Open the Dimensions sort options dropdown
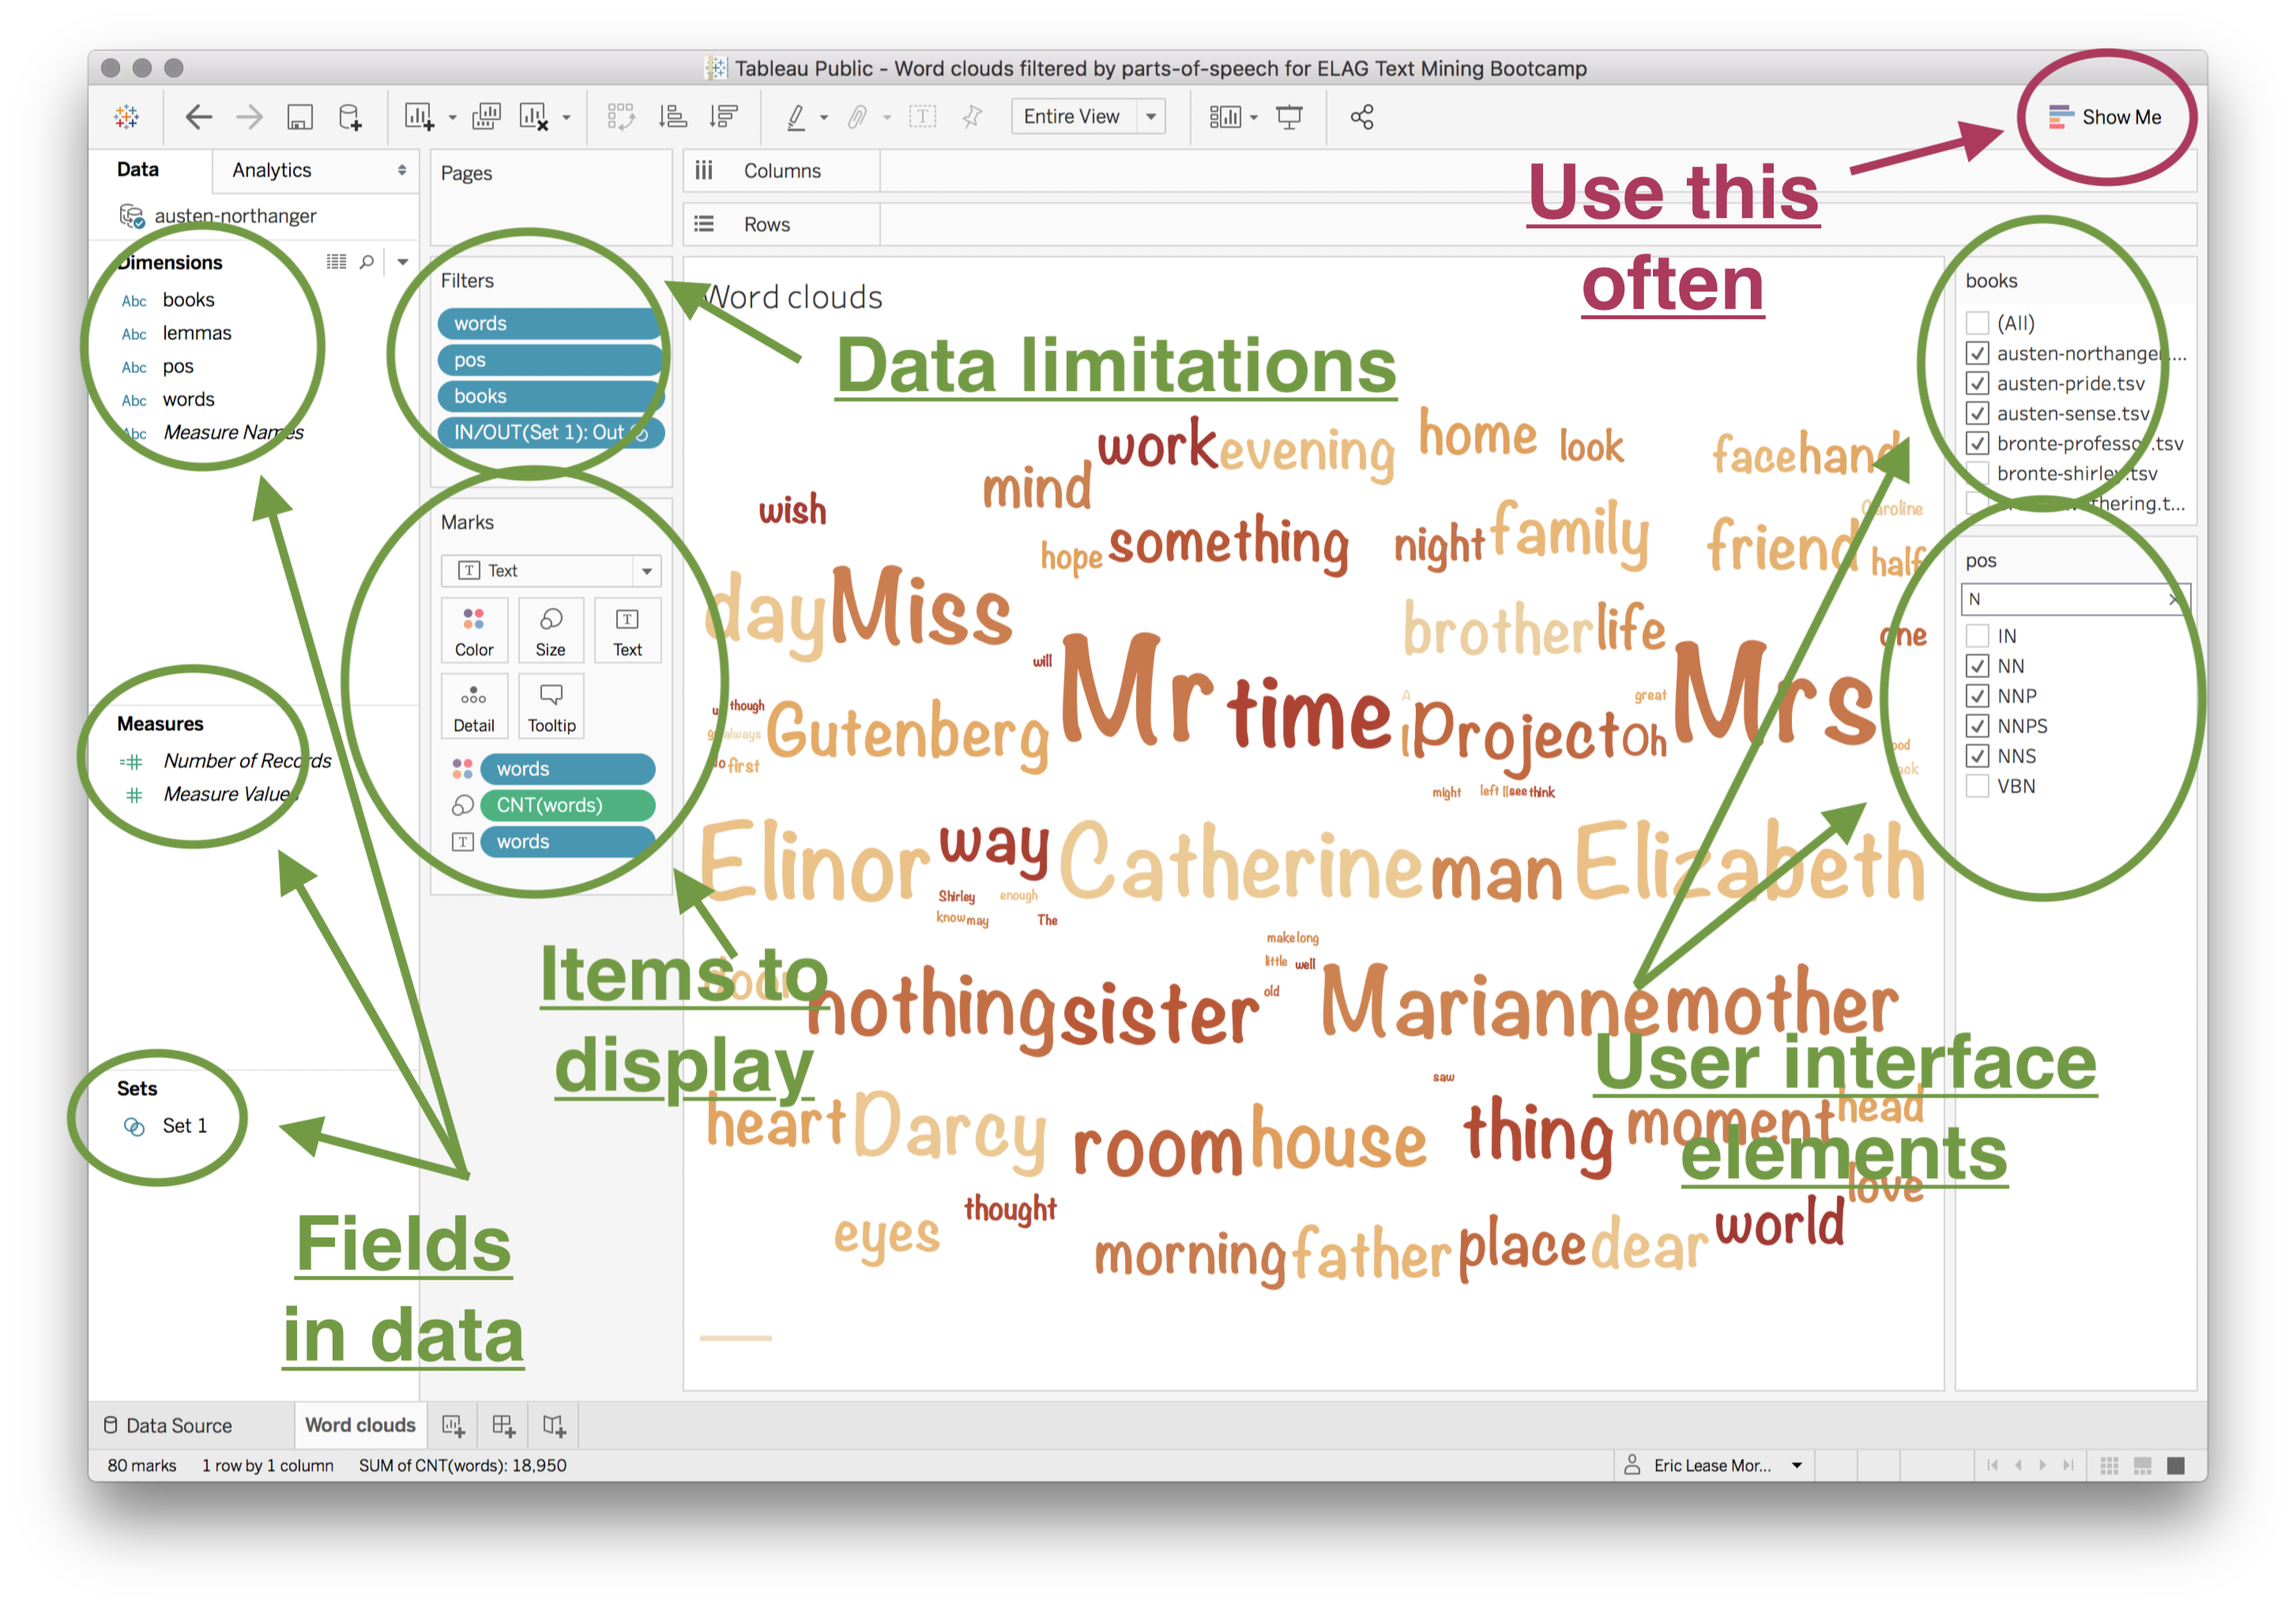 point(402,261)
